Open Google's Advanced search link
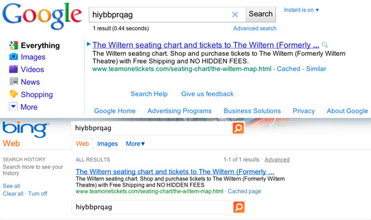Viewport: 371px width, 220px height. [255, 28]
